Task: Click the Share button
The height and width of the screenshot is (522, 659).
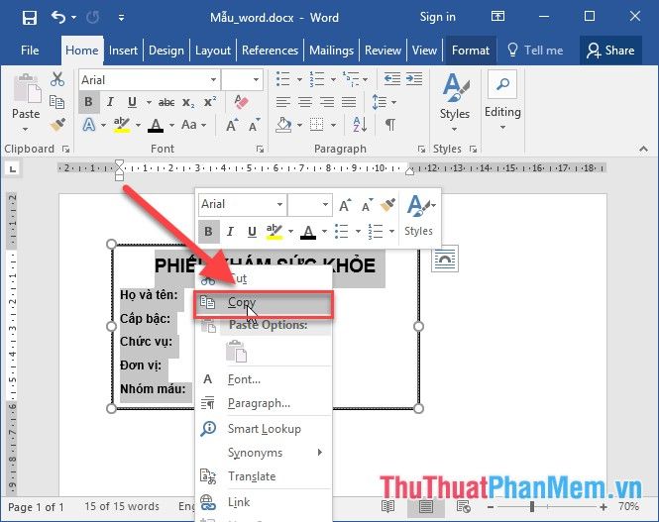Action: tap(610, 51)
